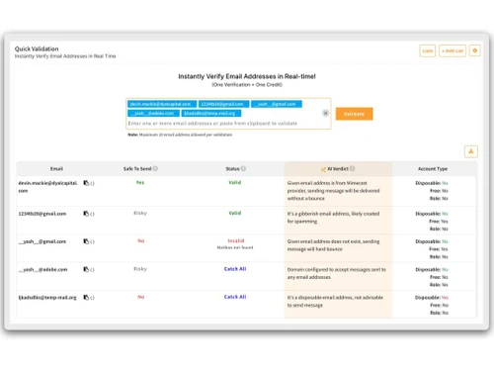Image resolution: width=494 pixels, height=371 pixels.
Task: Copy __yash__@gmail.com with copy icon
Action: [86, 241]
